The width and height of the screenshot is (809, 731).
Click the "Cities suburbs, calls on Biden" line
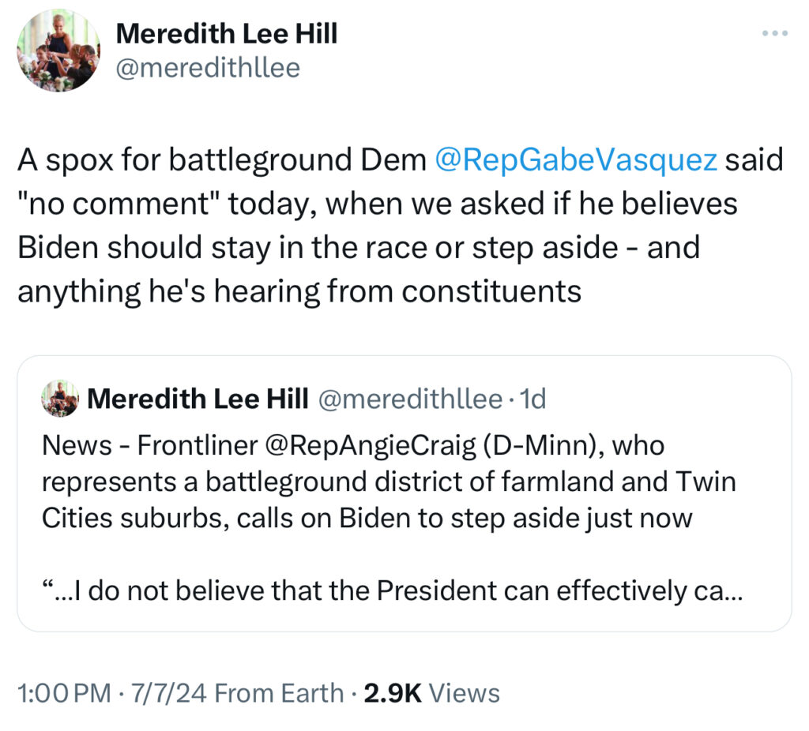coord(367,519)
